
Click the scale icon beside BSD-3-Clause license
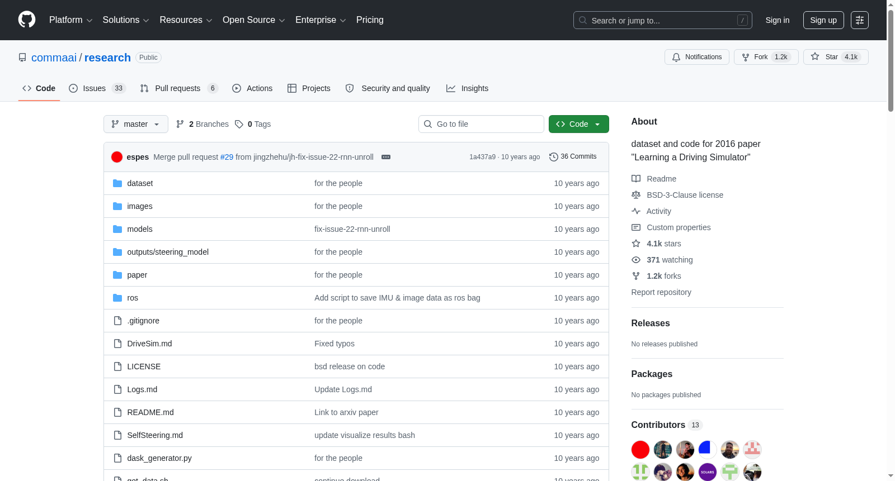point(636,195)
